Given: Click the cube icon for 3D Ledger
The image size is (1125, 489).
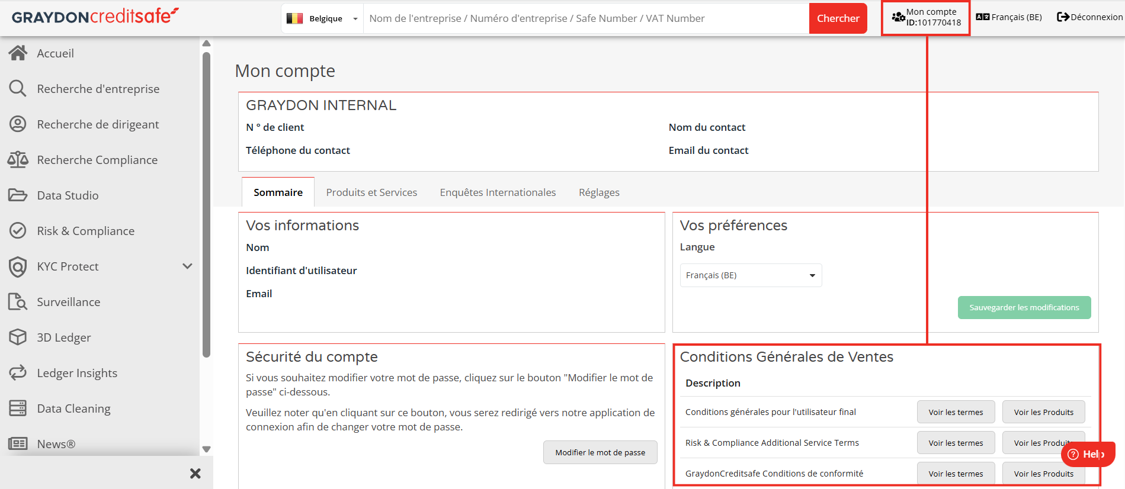Looking at the screenshot, I should coord(18,337).
